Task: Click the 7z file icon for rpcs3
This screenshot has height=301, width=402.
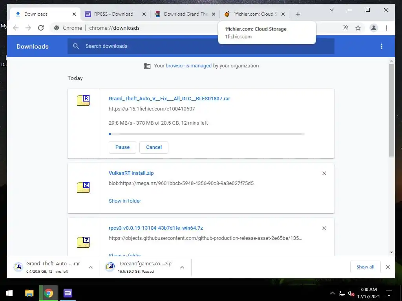Action: (x=83, y=242)
